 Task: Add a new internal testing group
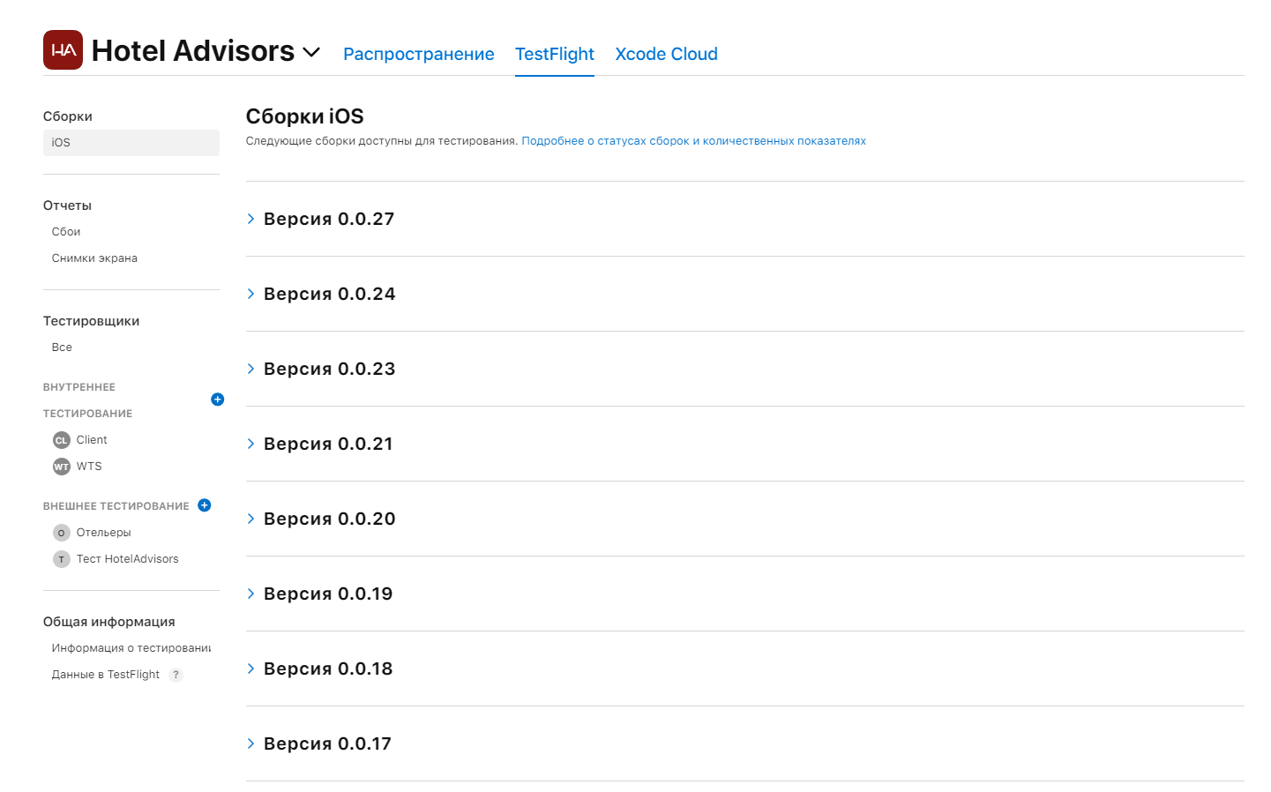[x=218, y=400]
